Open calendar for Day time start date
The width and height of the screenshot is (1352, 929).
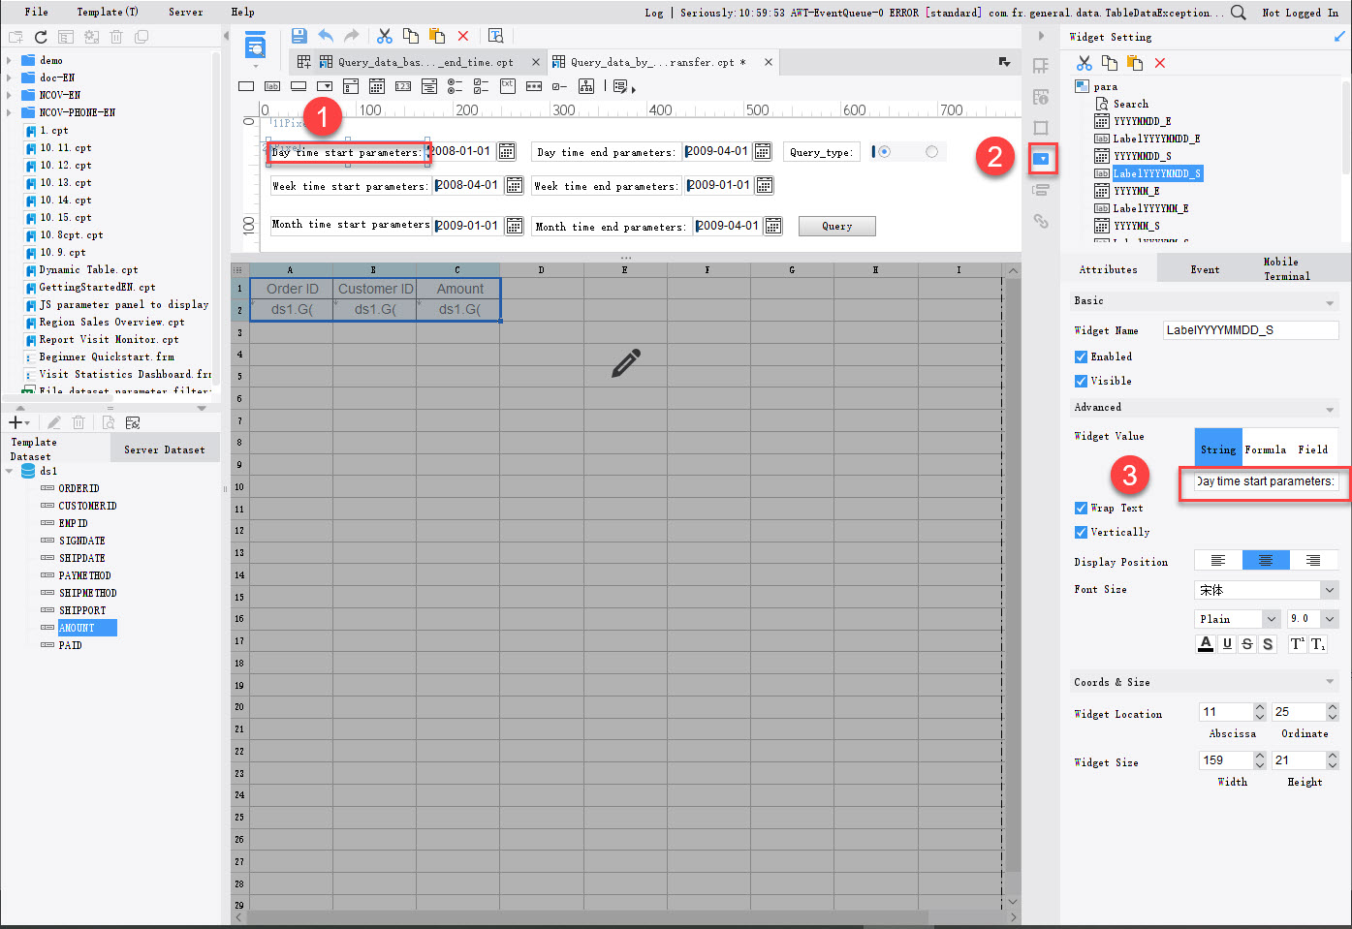507,151
